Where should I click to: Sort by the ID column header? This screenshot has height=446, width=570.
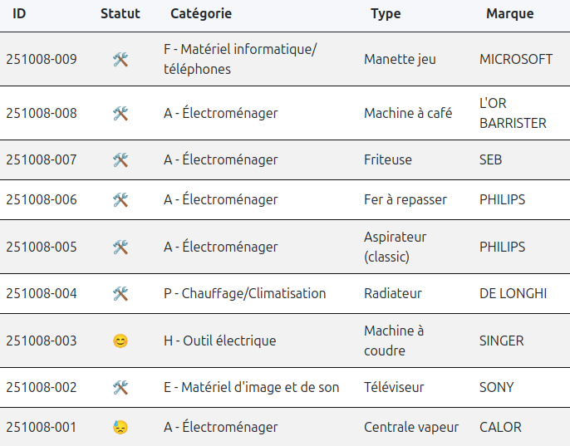pos(20,14)
